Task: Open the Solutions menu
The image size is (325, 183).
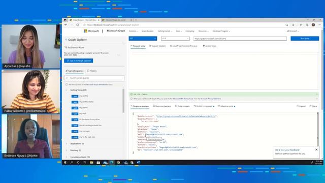Action: pos(133,31)
